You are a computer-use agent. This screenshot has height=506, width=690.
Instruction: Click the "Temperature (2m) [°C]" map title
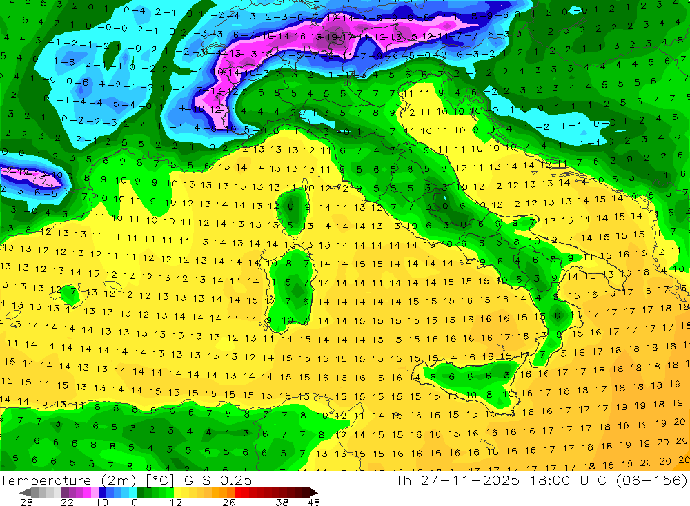pyautogui.click(x=87, y=480)
